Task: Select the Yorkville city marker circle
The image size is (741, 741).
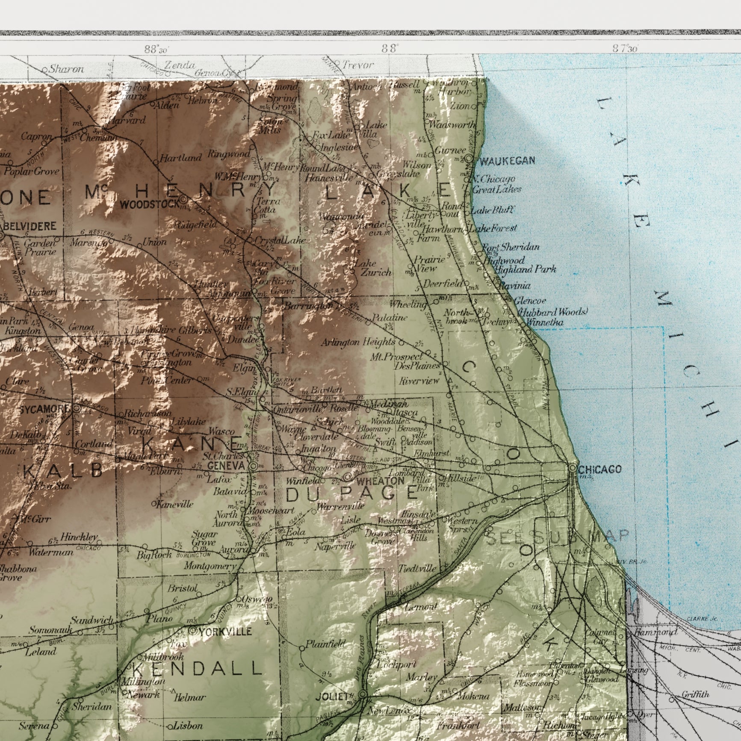Action: click(x=192, y=630)
